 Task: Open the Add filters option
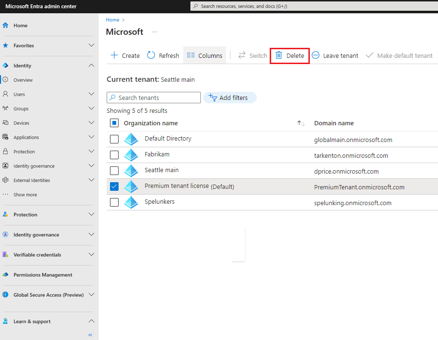point(230,98)
